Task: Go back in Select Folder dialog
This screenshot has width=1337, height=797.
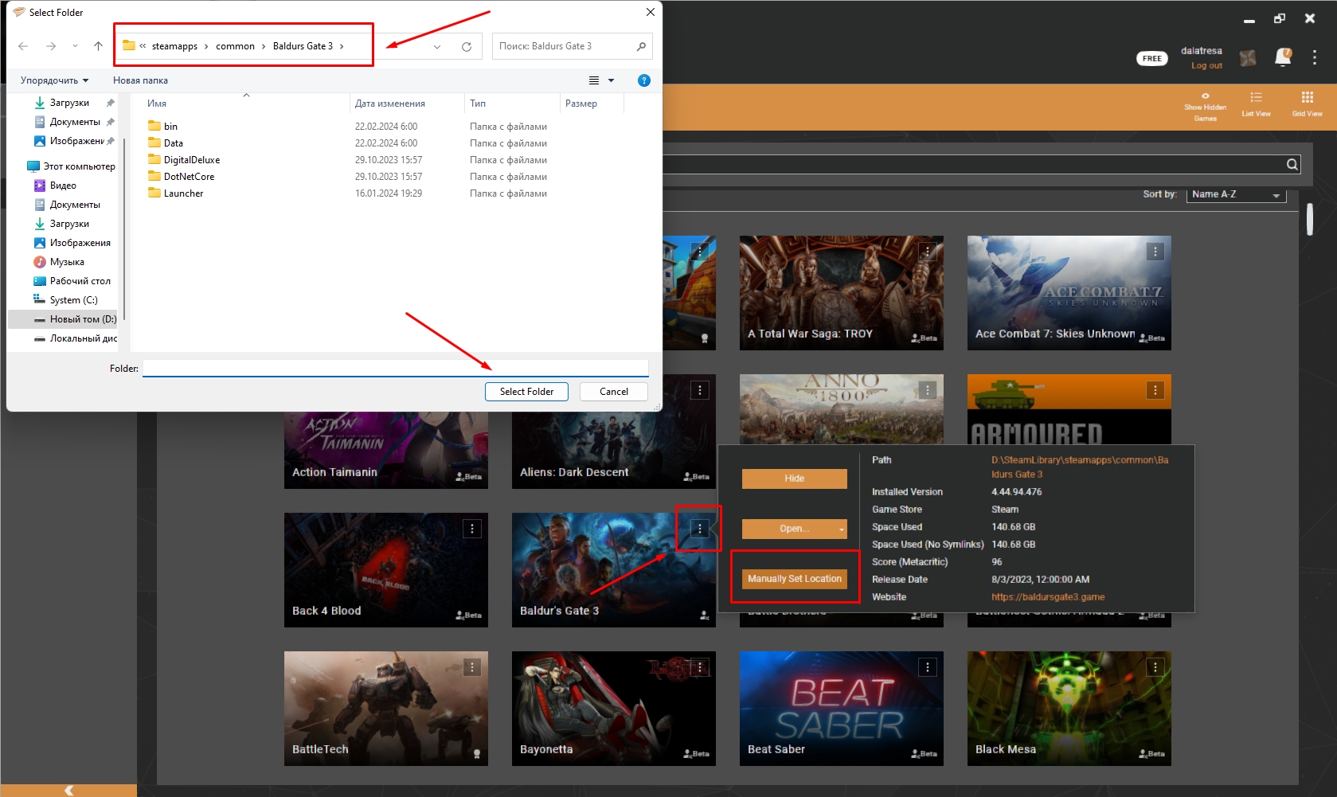Action: coord(23,46)
